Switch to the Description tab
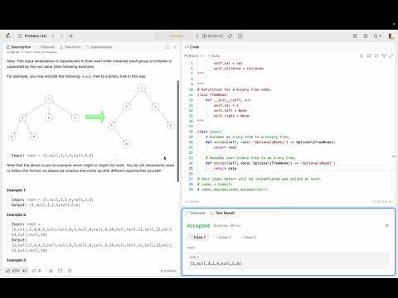The width and height of the screenshot is (398, 298). 19,47
